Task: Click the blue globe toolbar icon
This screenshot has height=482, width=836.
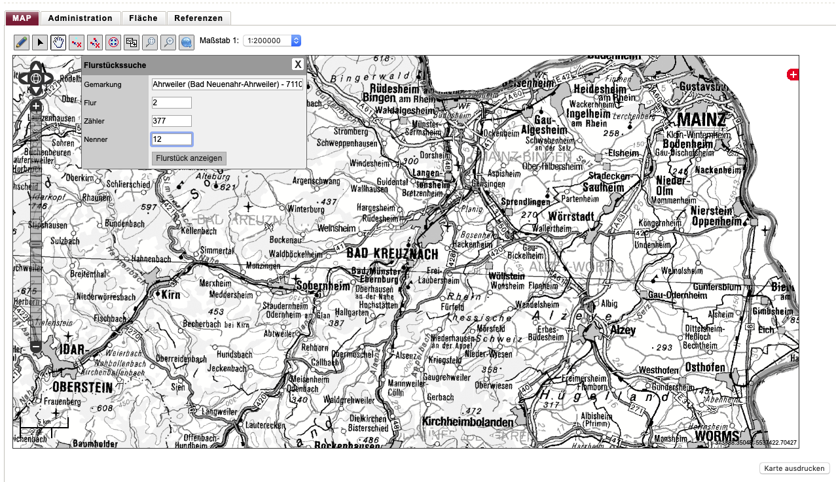Action: [187, 43]
